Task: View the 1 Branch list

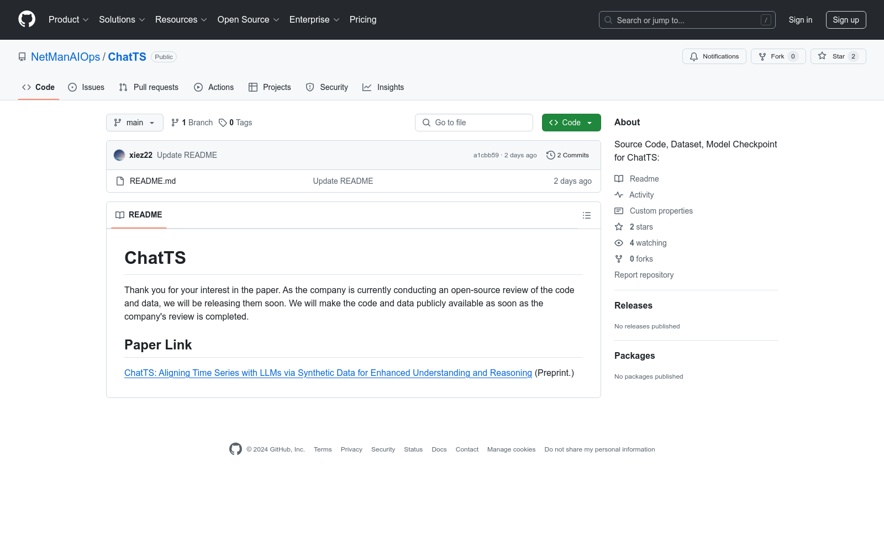Action: (192, 123)
